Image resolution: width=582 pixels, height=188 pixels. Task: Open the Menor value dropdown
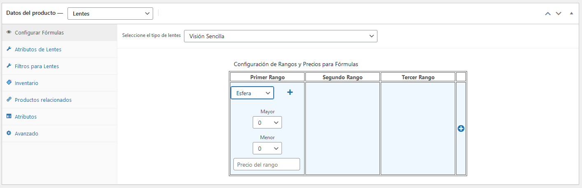click(x=267, y=148)
